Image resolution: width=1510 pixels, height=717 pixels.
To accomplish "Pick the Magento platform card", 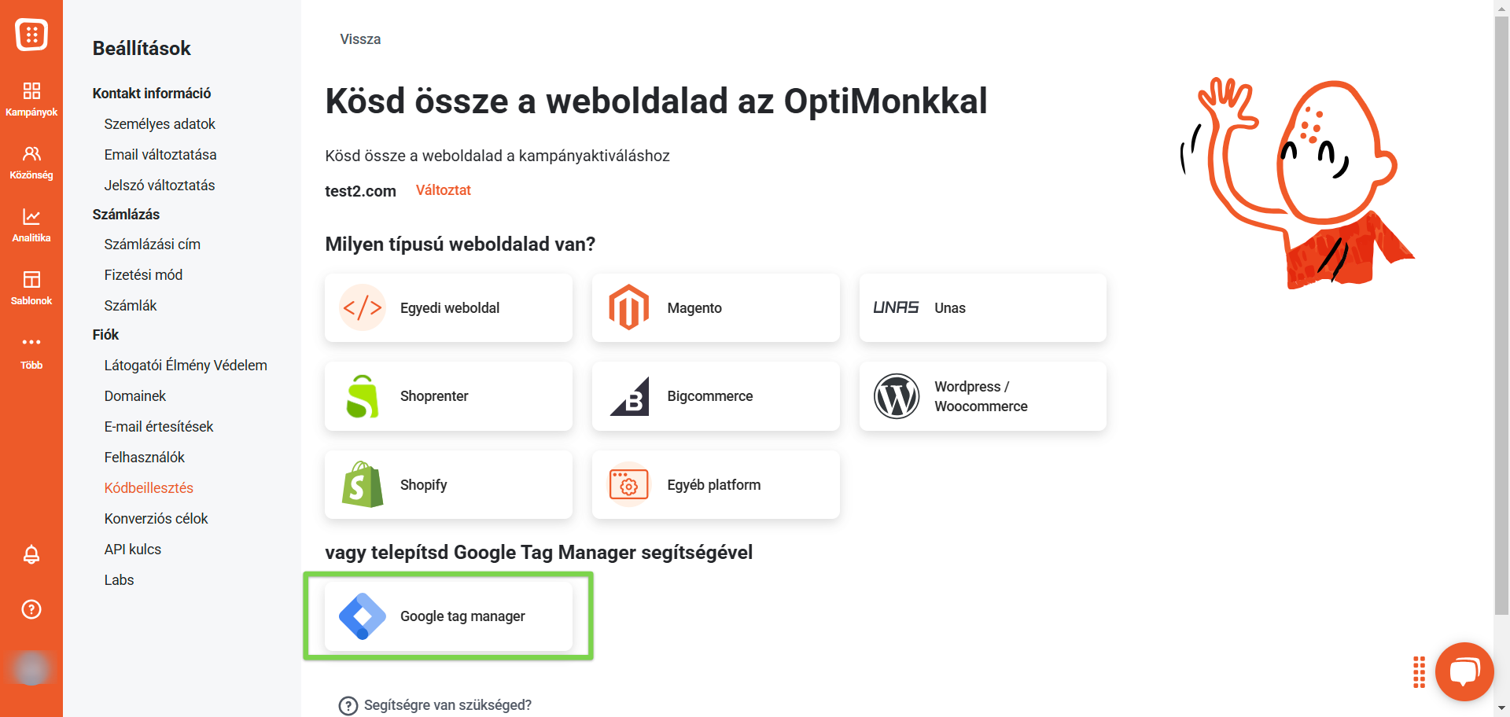I will pyautogui.click(x=716, y=308).
